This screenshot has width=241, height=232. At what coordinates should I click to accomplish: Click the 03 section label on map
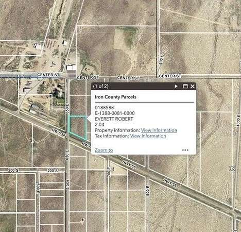(232, 169)
